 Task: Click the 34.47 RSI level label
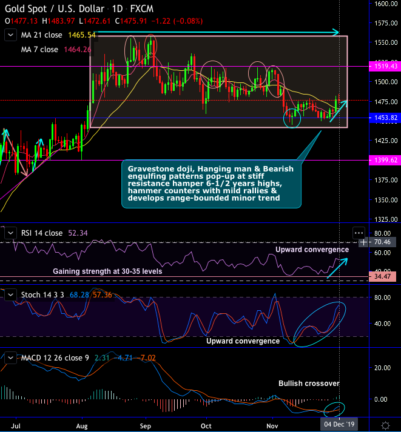(383, 276)
